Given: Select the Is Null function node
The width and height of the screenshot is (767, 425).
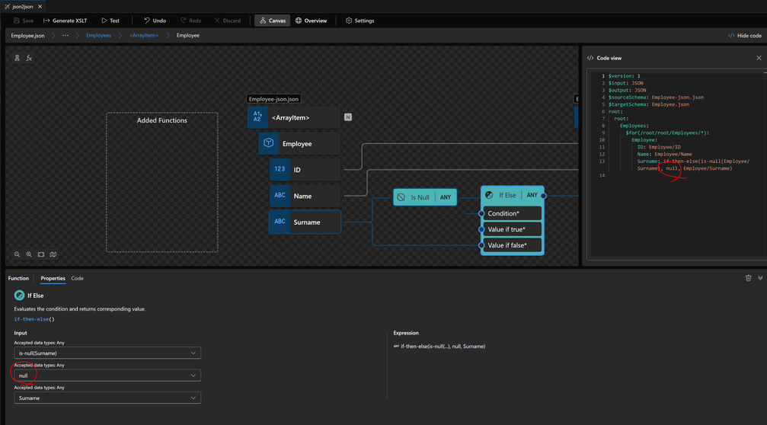Looking at the screenshot, I should (425, 197).
